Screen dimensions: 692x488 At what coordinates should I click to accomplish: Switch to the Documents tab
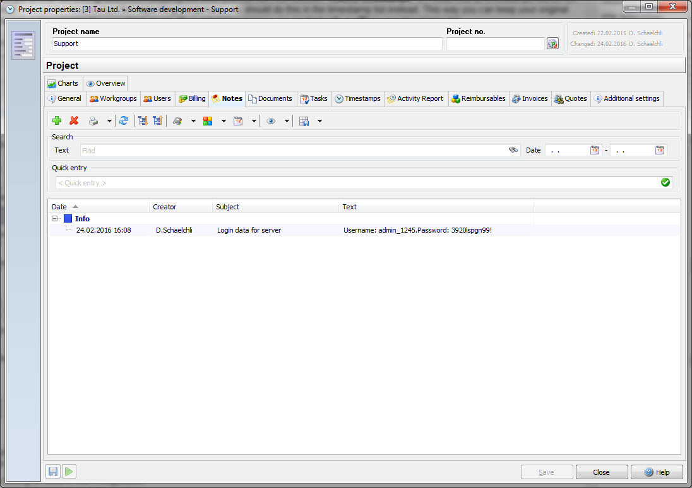pyautogui.click(x=270, y=98)
